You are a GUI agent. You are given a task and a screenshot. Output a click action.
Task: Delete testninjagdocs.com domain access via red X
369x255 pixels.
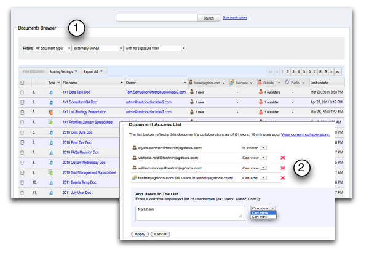point(283,178)
